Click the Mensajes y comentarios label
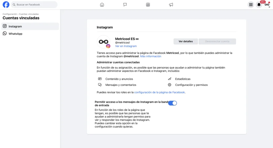This screenshot has width=273, height=148. 121,85
